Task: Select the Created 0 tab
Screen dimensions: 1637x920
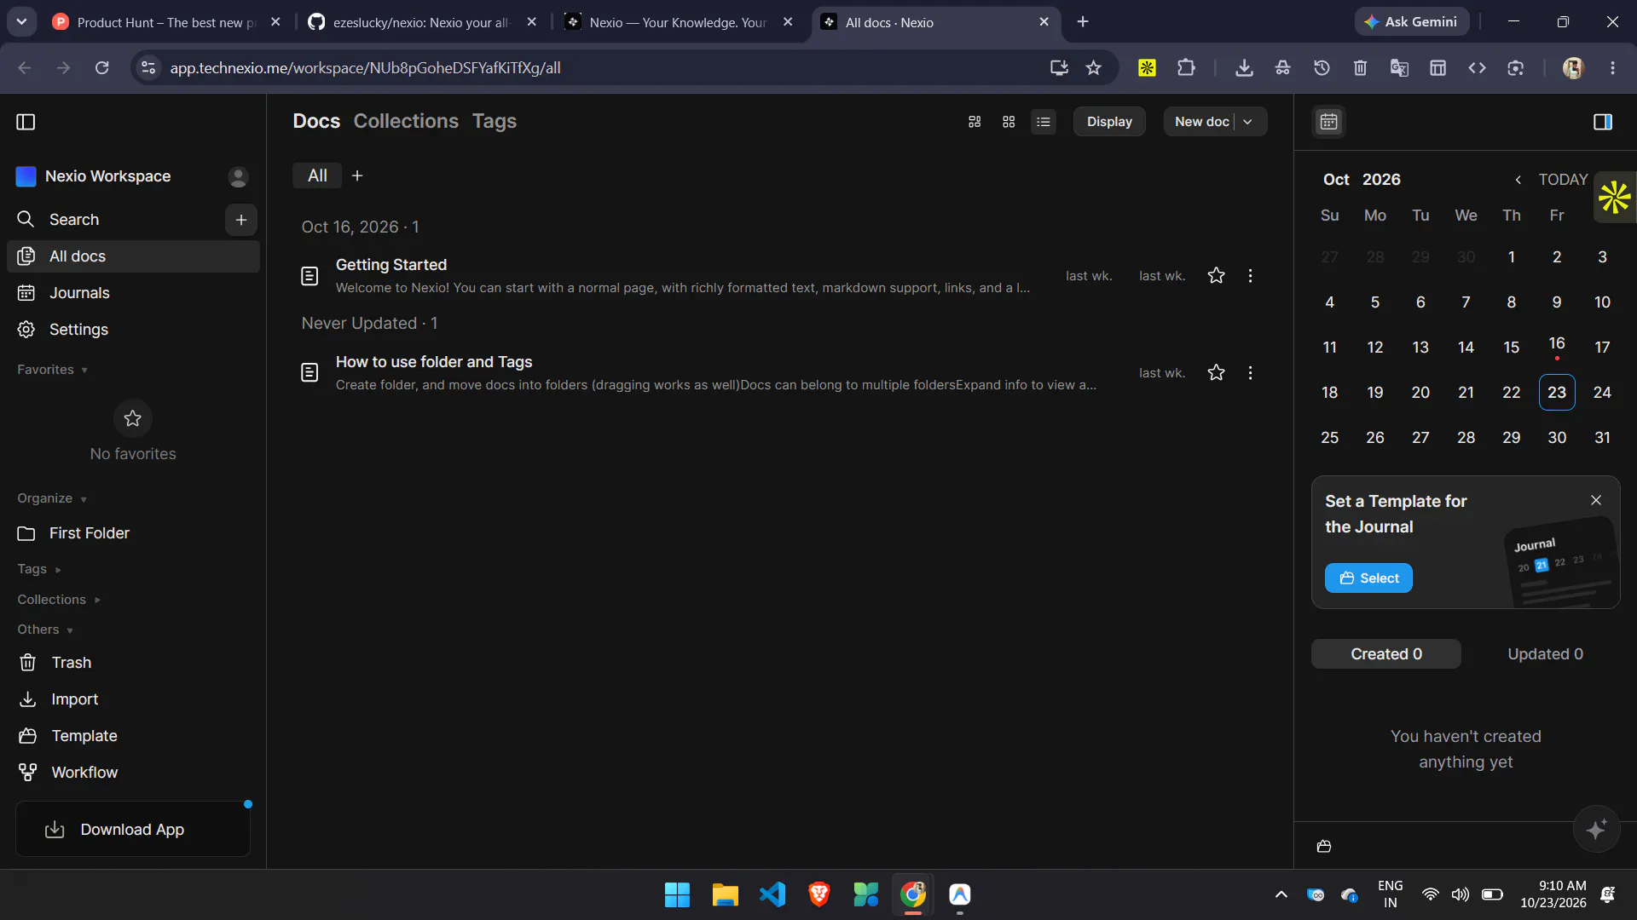Action: pos(1386,654)
